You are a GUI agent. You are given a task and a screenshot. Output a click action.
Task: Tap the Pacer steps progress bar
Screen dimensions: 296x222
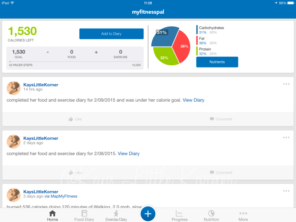75,62
